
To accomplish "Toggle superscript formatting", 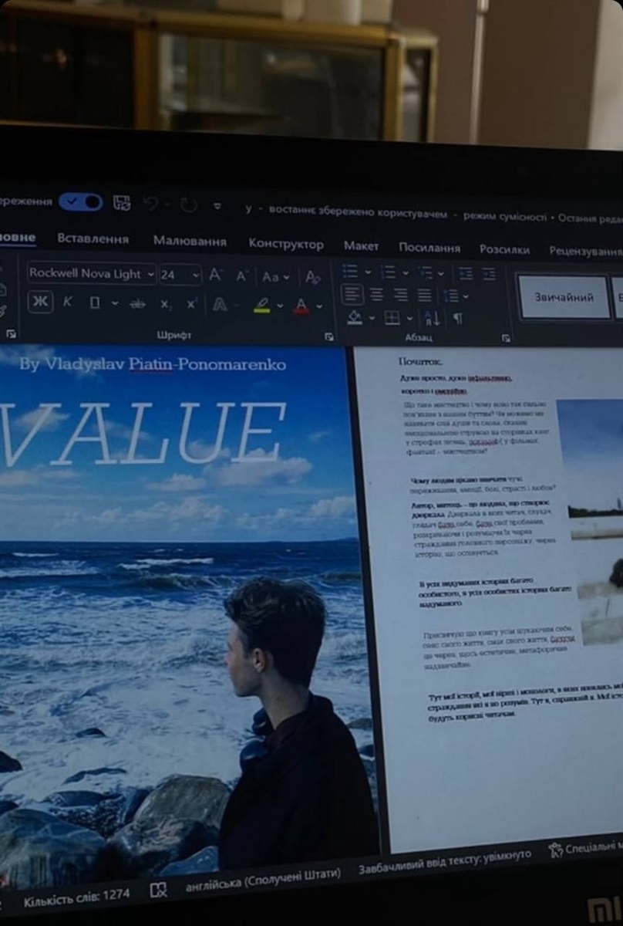I will point(191,304).
